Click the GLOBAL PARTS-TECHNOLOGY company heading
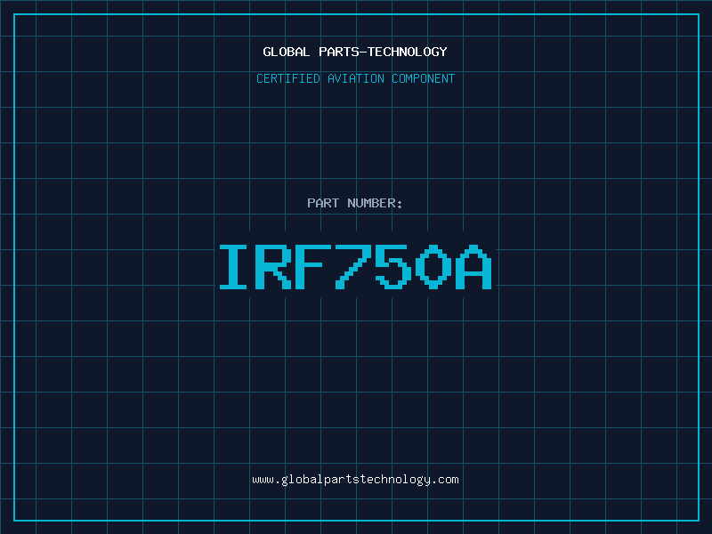Screen dimensions: 712x534 point(355,52)
